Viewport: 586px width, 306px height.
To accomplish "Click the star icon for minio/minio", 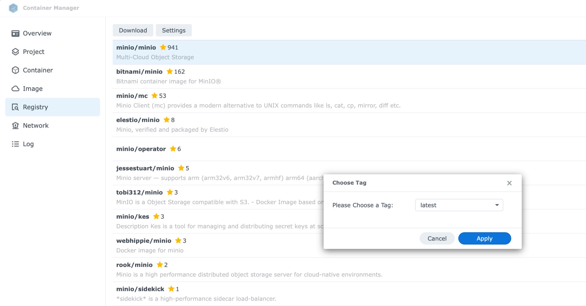I will click(163, 47).
